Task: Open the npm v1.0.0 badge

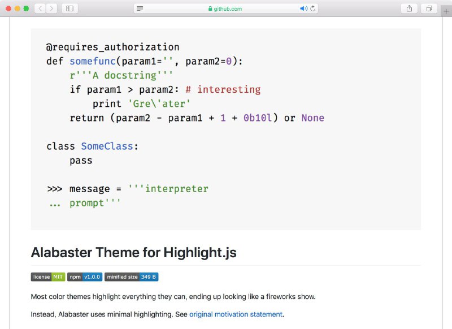Action: (85, 277)
